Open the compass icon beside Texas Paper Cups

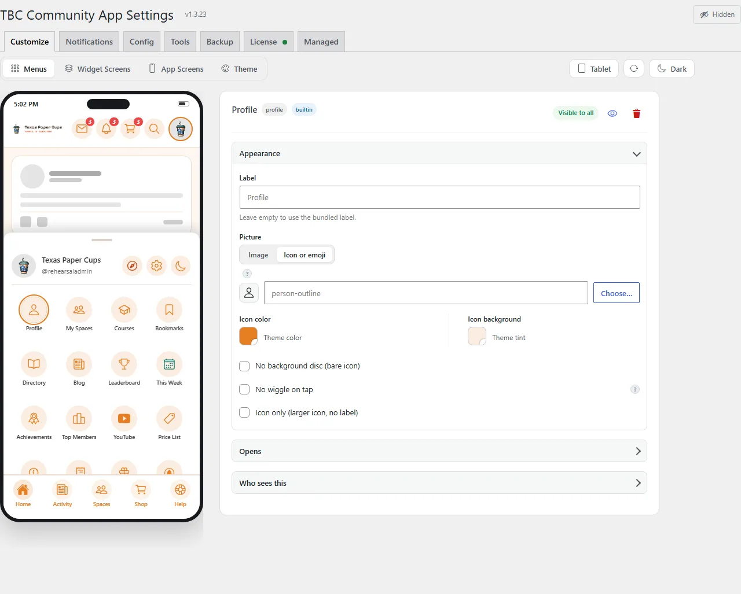tap(133, 266)
